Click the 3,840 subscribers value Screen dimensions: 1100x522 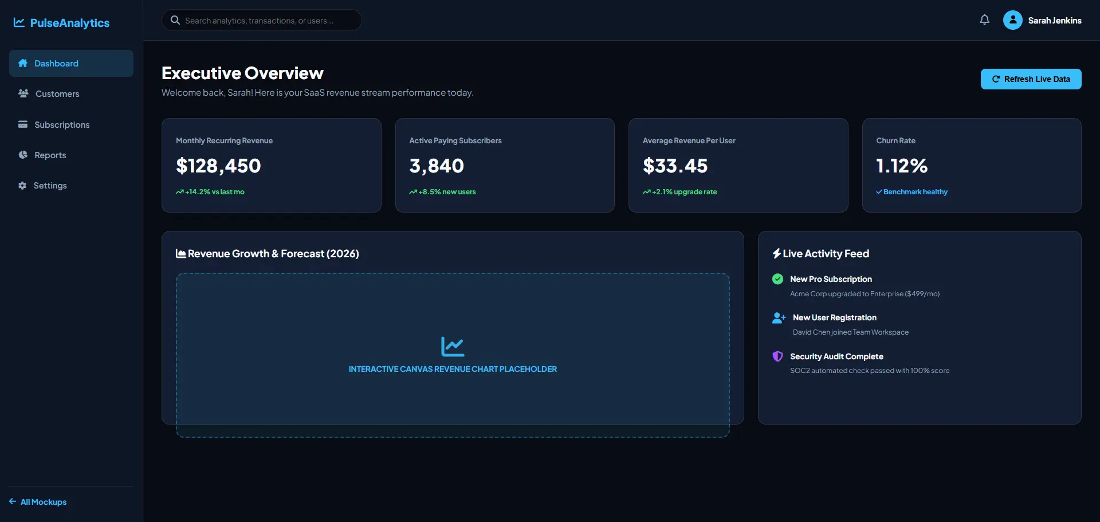pyautogui.click(x=437, y=166)
